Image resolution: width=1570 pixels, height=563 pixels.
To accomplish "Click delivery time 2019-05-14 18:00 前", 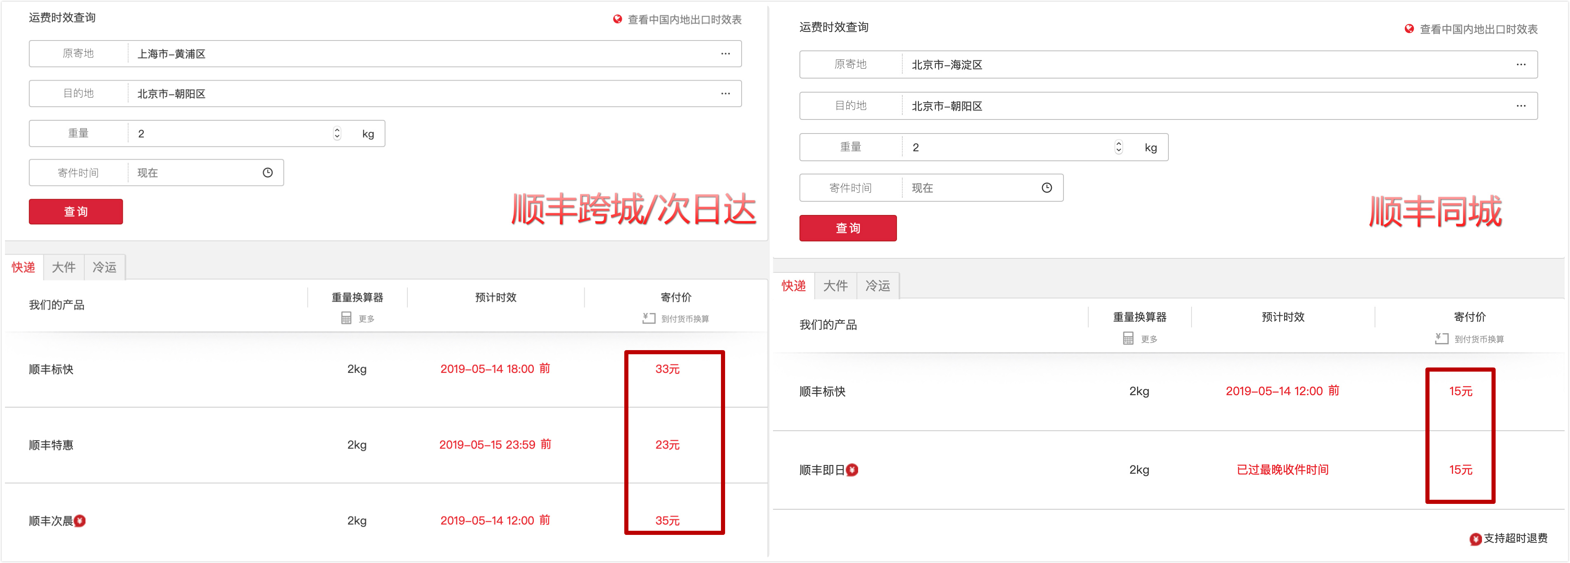I will tap(495, 369).
